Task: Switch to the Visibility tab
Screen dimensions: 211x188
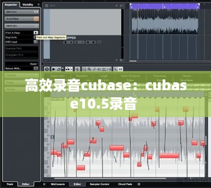Action: 28,5
